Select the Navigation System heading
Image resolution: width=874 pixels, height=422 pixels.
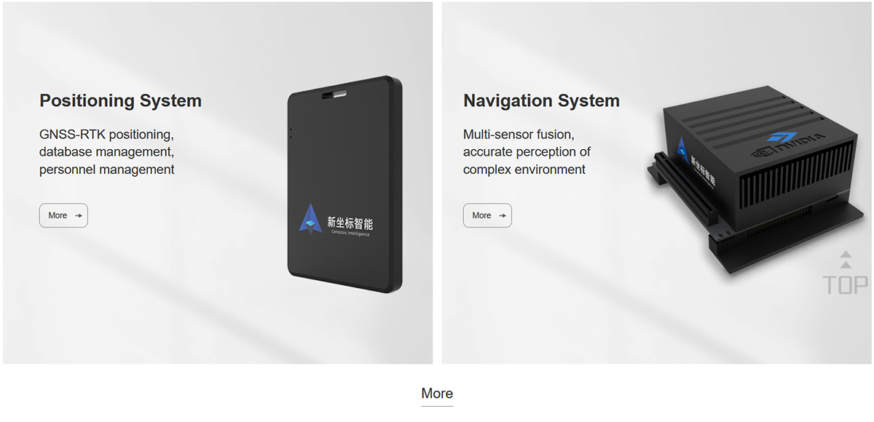click(541, 100)
